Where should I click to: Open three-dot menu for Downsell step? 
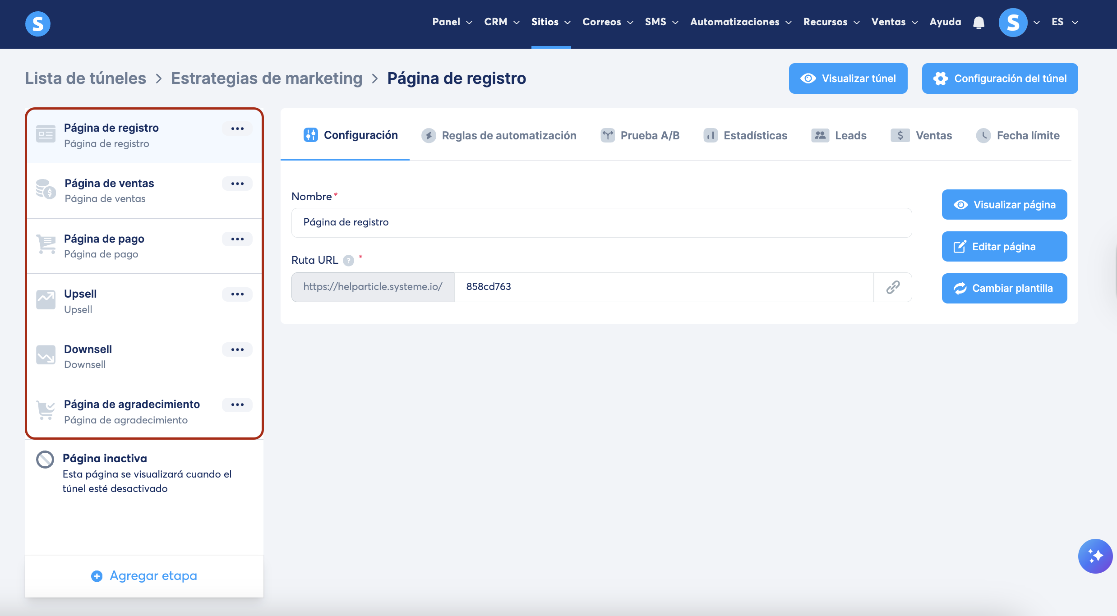(x=237, y=349)
